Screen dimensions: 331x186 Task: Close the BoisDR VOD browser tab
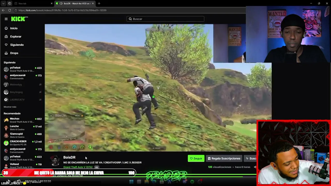pyautogui.click(x=93, y=3)
